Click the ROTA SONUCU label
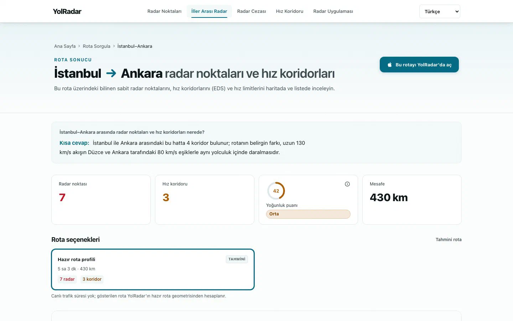 (x=73, y=60)
